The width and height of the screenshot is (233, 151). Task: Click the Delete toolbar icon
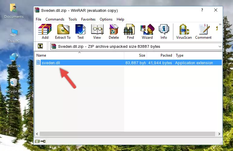(x=114, y=31)
